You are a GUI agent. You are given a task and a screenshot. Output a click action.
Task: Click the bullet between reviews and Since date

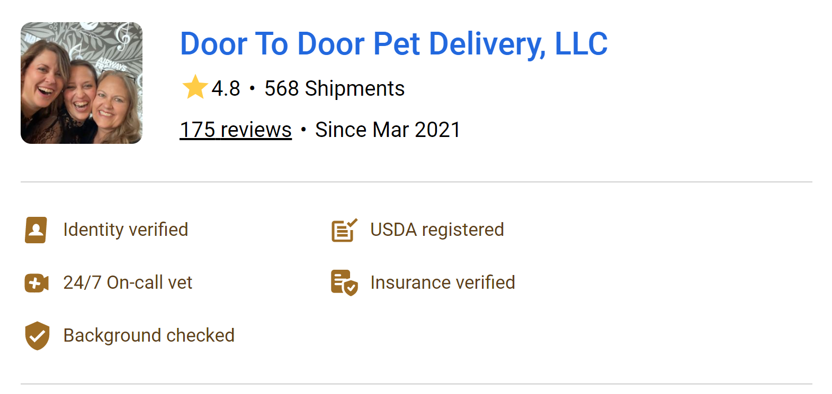click(x=303, y=130)
